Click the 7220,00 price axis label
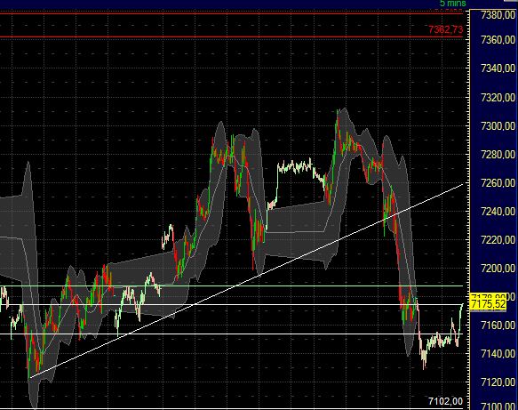518x410 pixels. pos(498,240)
